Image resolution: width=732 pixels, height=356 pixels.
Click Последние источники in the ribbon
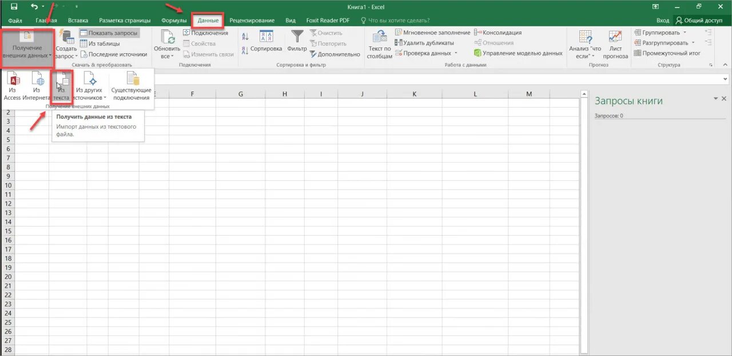[x=114, y=54]
